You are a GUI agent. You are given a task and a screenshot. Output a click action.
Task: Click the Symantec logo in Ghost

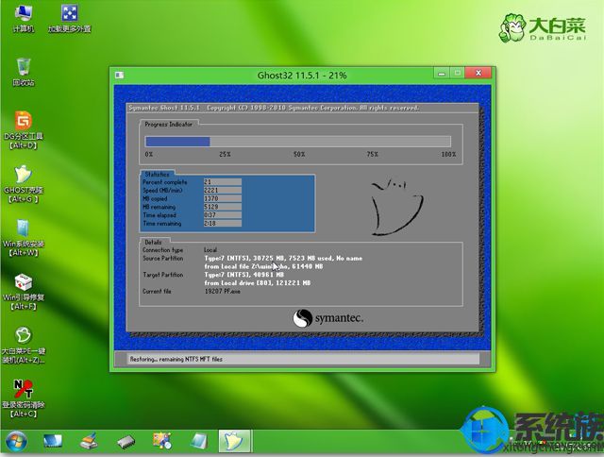(x=327, y=318)
